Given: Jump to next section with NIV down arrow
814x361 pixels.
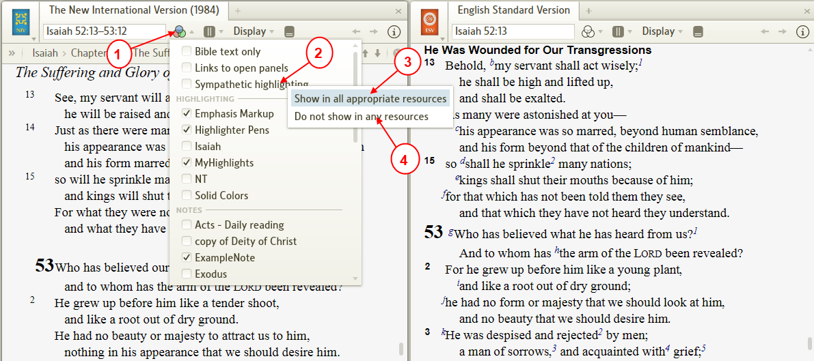Looking at the screenshot, I should pyautogui.click(x=377, y=53).
